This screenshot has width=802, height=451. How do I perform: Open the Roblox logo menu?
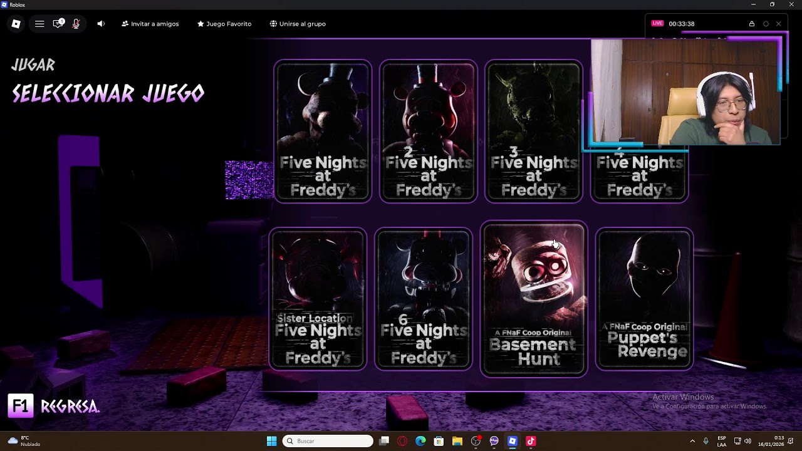click(16, 24)
